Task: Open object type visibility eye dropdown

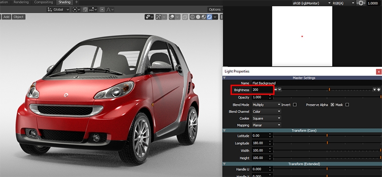Action: coord(149,17)
